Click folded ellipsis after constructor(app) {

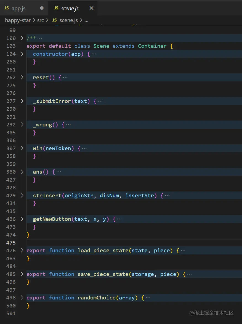click(94, 54)
